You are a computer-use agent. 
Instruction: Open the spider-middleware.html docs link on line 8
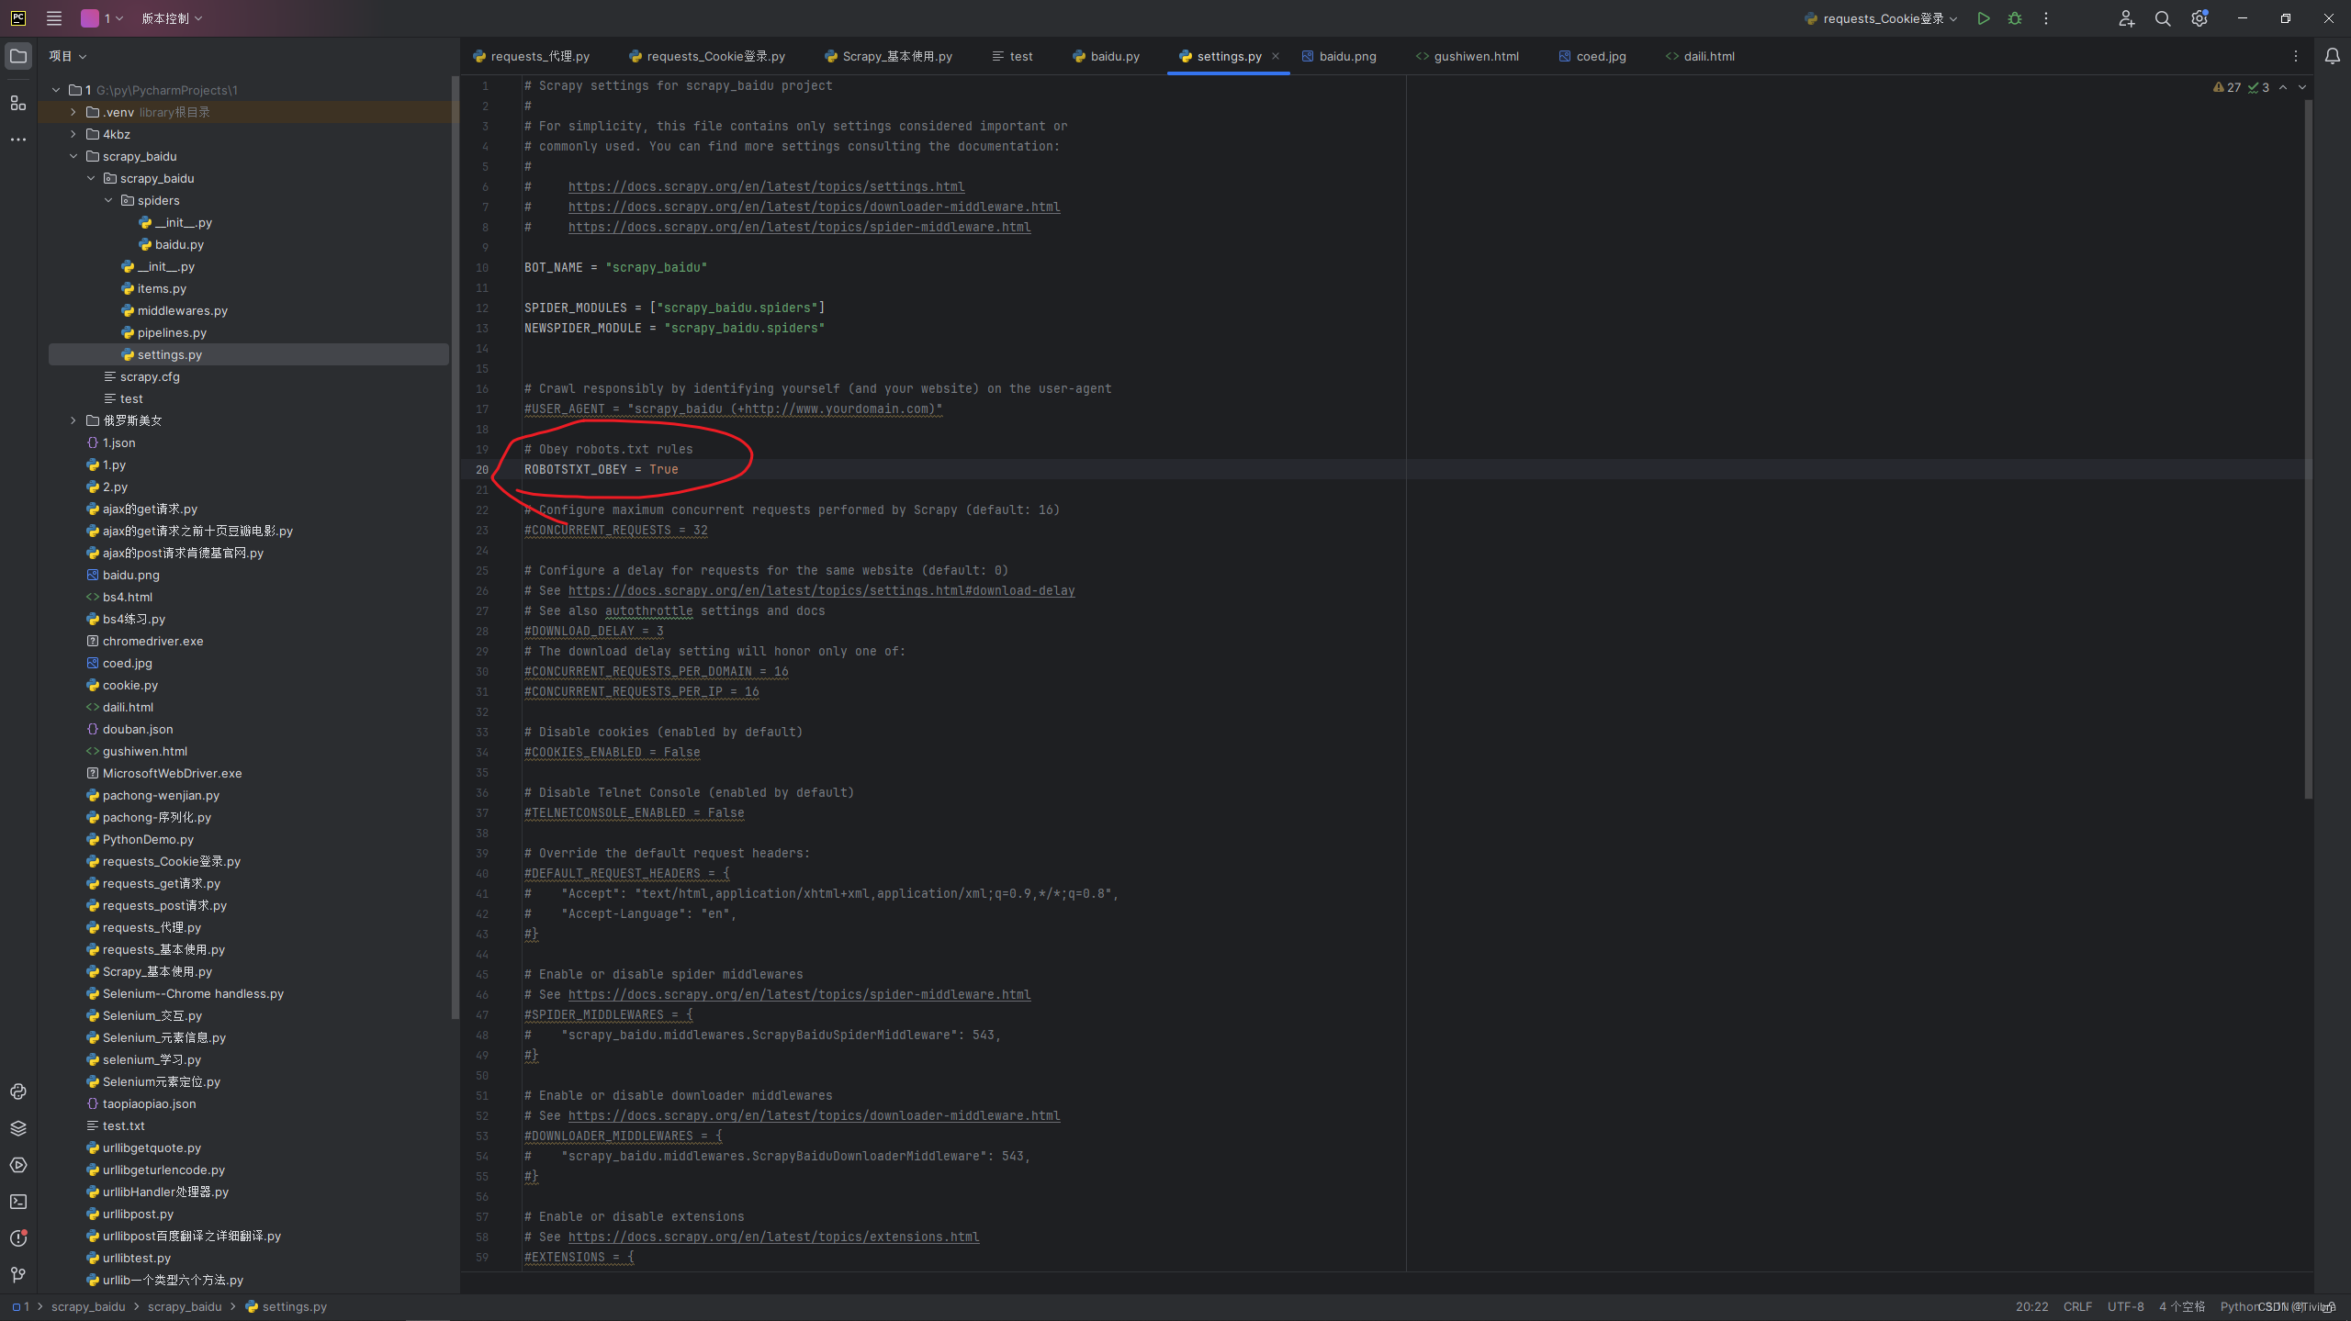[x=799, y=227]
